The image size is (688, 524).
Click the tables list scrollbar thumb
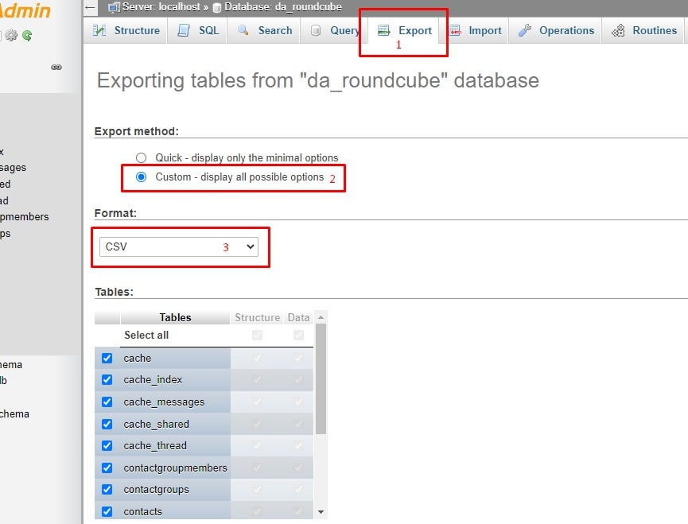(321, 378)
